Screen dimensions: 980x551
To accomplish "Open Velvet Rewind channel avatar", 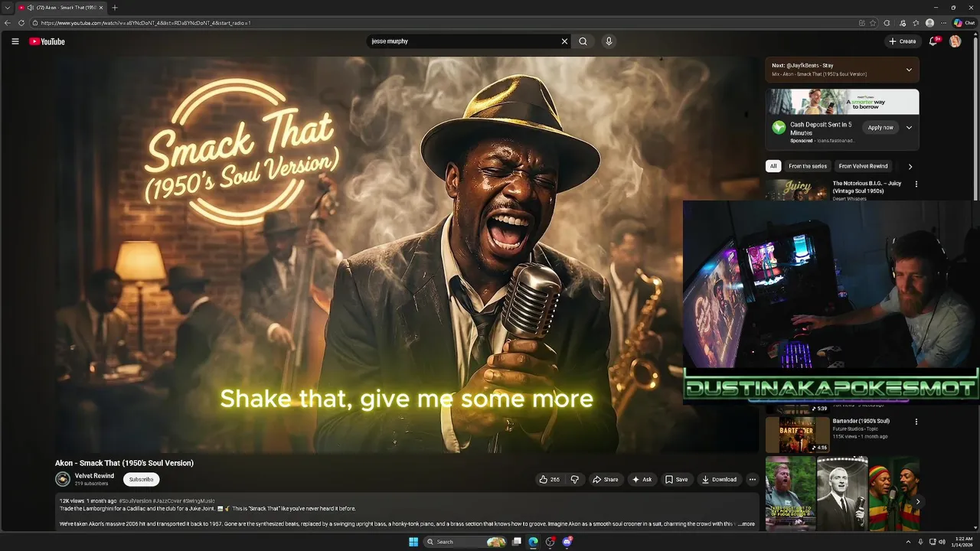I will [63, 479].
